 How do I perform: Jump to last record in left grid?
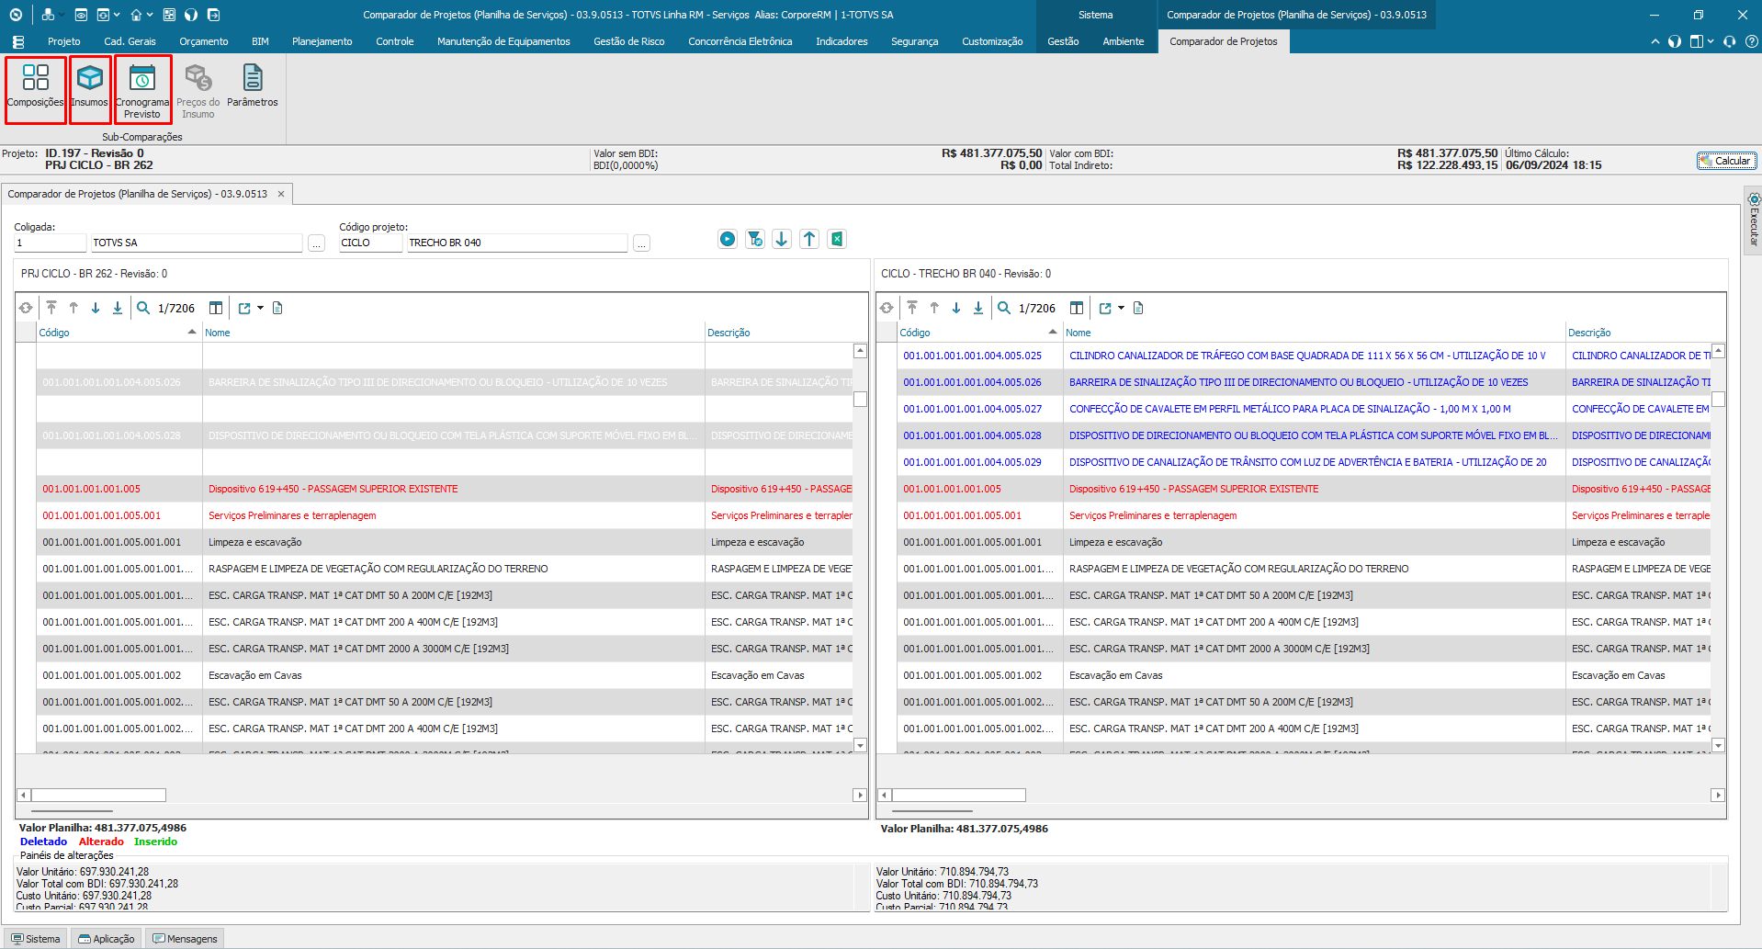118,308
